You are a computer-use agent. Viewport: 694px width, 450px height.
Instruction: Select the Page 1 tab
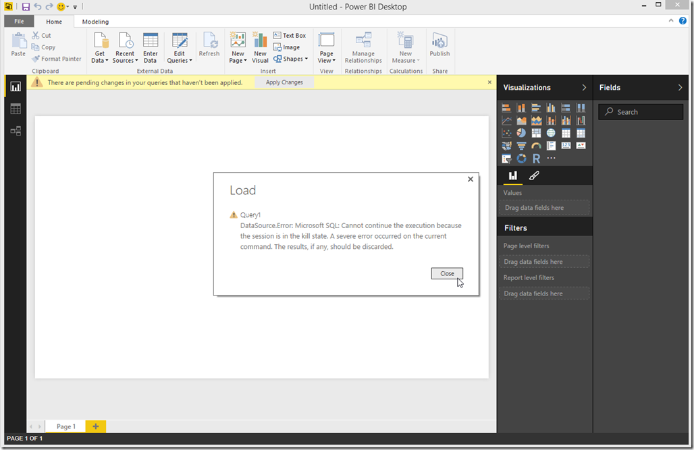coord(66,426)
